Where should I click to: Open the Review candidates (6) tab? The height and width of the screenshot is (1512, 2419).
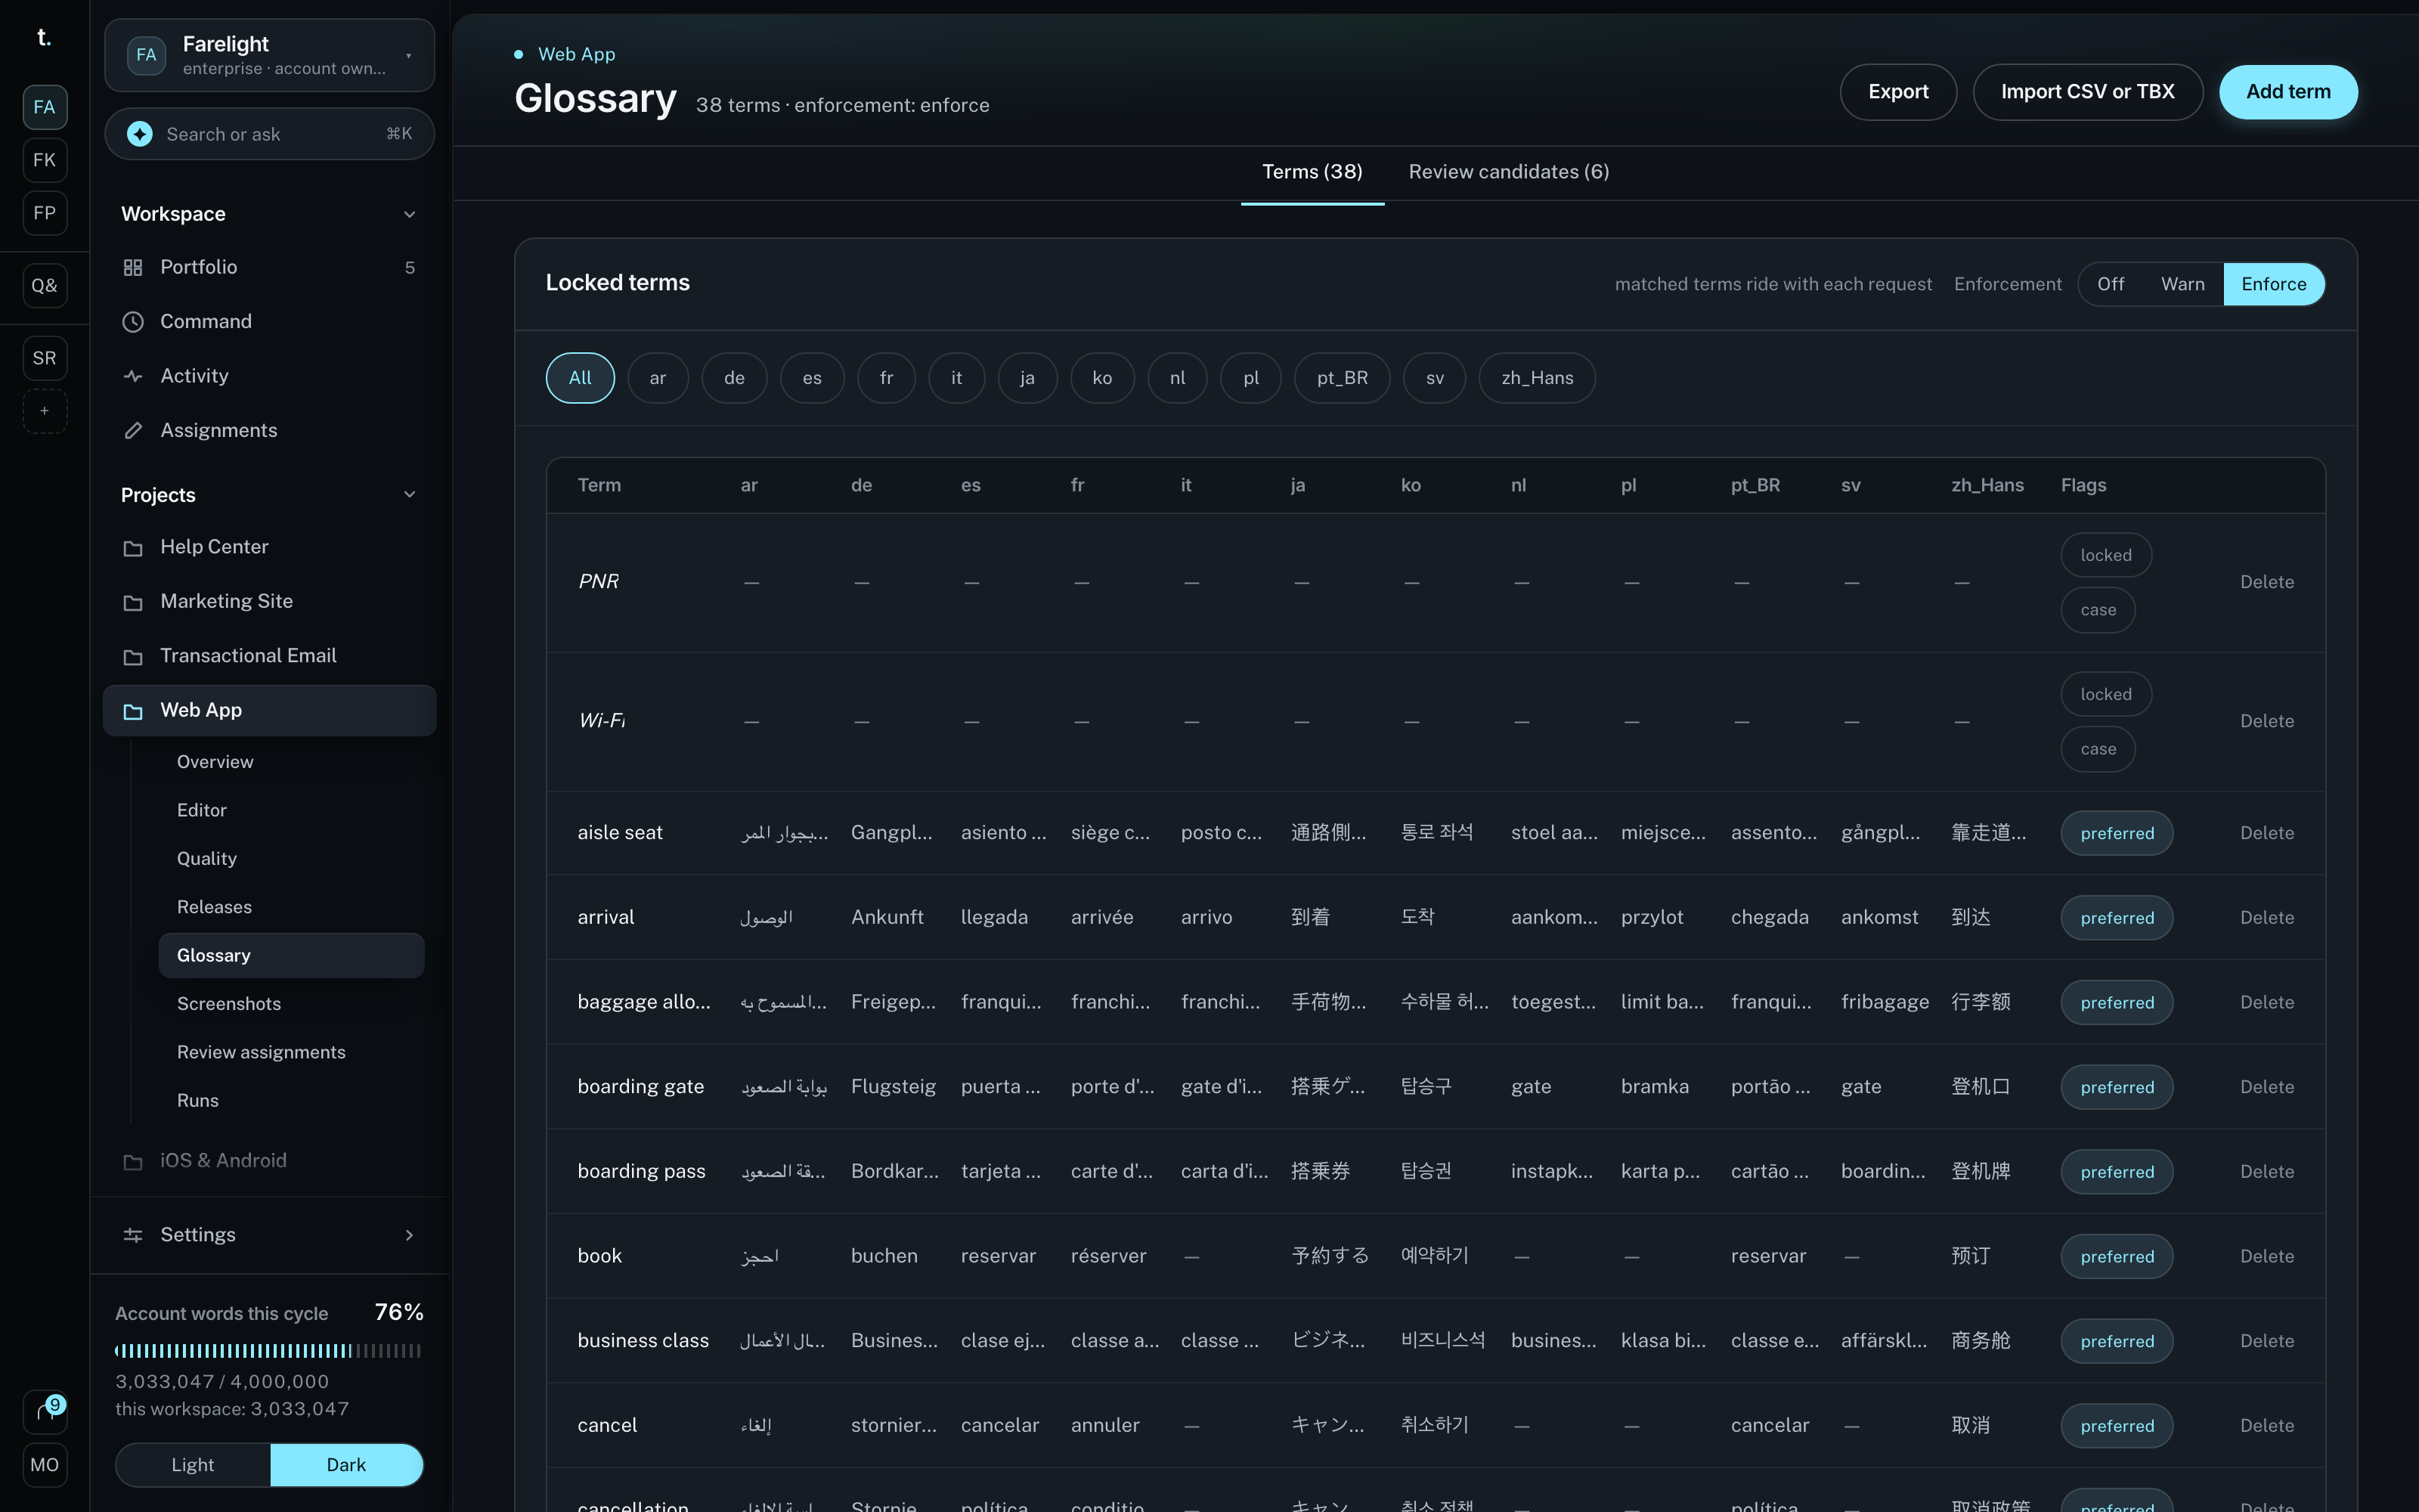click(1508, 172)
